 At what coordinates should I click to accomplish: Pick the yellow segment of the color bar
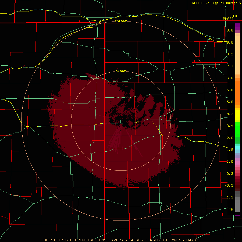coord(237,115)
